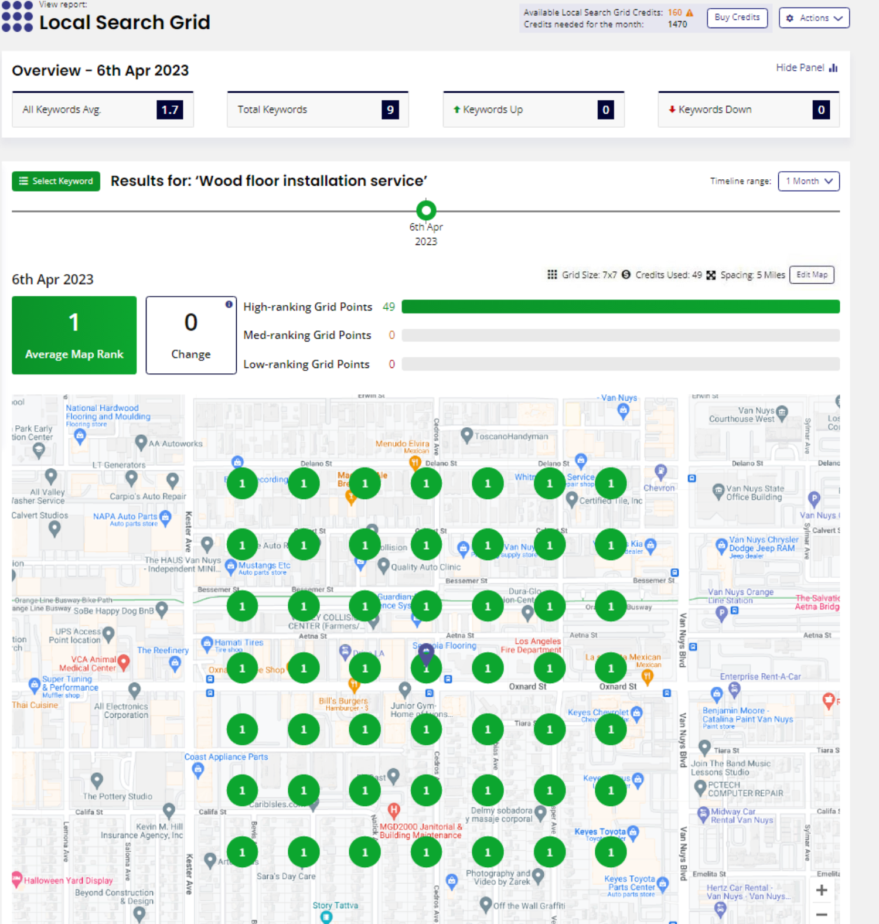Click the credits warning triangle icon
879x924 pixels.
tap(690, 13)
